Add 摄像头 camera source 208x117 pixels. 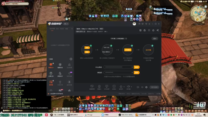click(99, 87)
